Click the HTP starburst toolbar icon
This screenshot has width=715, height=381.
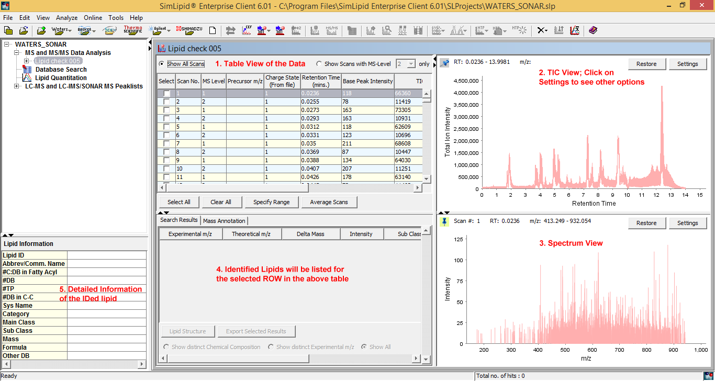coord(519,30)
